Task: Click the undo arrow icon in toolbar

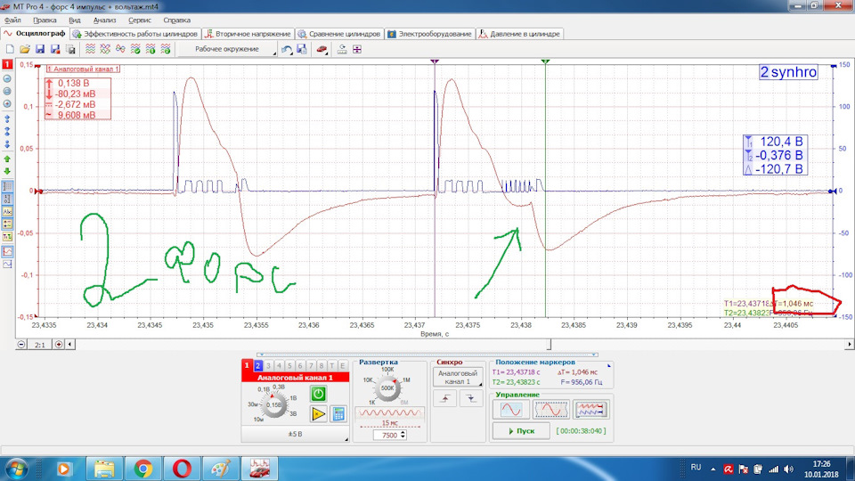Action: tap(287, 49)
